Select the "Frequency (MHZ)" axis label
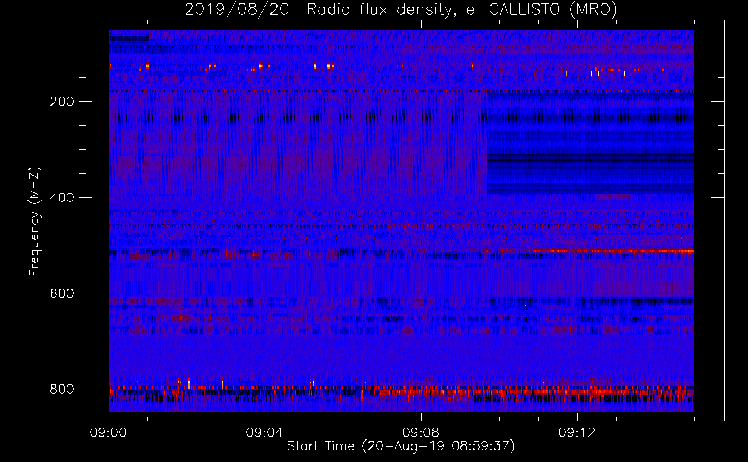Screen dimensions: 748x462 pos(35,221)
